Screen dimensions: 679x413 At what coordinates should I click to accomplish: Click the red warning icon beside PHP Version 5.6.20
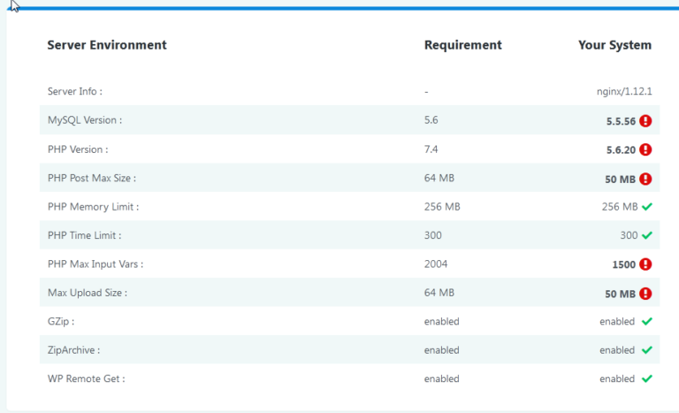pyautogui.click(x=645, y=149)
